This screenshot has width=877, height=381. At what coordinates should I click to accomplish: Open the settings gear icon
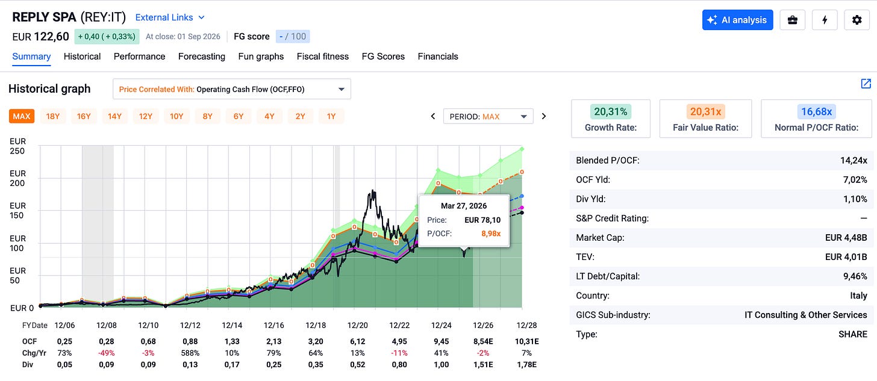click(857, 20)
